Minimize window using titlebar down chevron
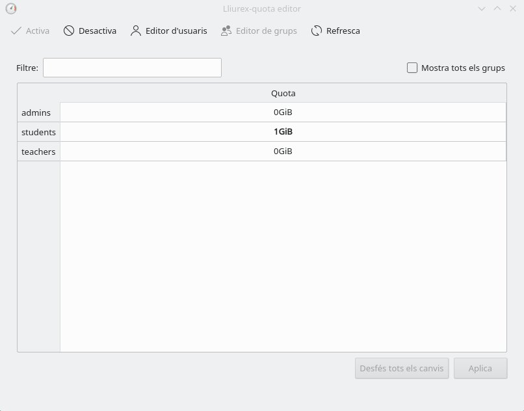The image size is (524, 411). (482, 8)
